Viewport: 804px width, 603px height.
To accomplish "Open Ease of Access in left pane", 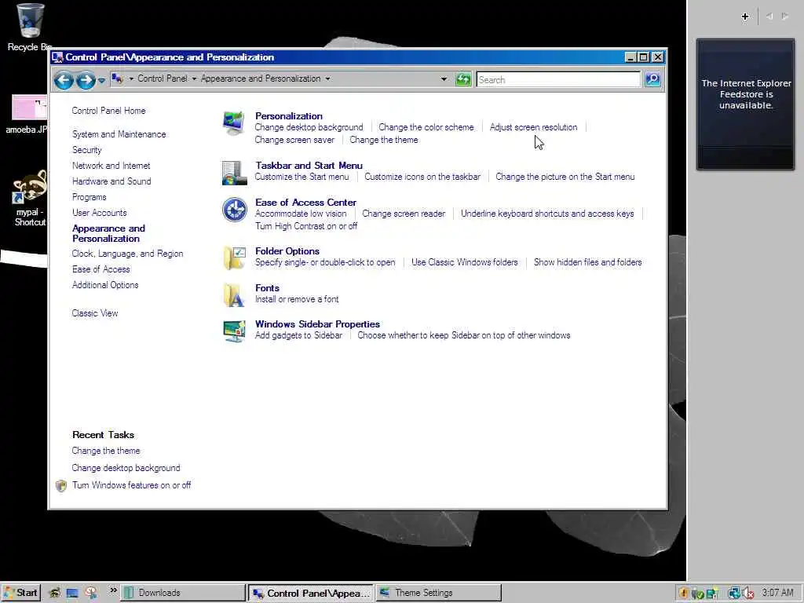I will point(101,270).
